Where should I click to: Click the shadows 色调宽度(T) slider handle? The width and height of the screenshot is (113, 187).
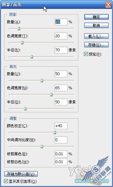(x=22, y=42)
